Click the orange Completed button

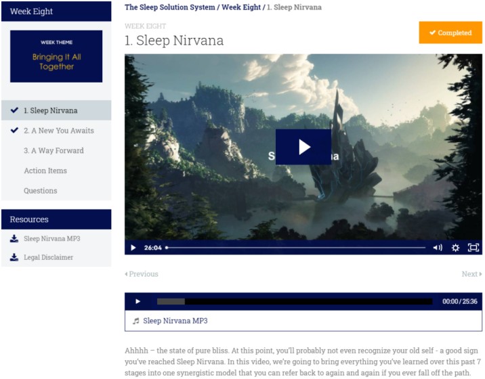(x=450, y=32)
